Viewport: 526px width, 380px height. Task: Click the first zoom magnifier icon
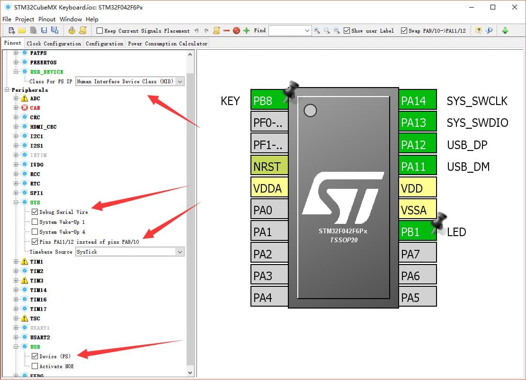click(x=317, y=30)
